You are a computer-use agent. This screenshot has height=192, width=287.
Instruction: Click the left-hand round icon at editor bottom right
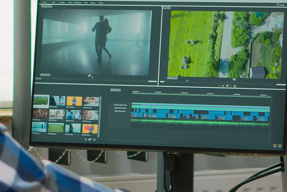(275, 146)
